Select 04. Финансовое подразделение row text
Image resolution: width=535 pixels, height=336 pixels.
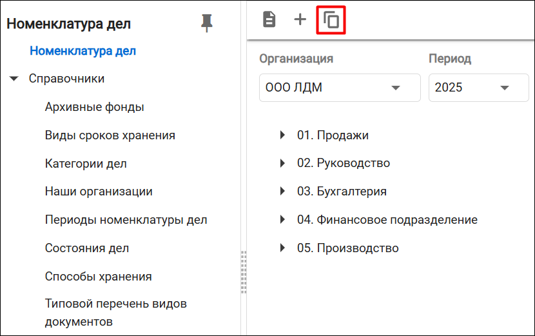(387, 219)
